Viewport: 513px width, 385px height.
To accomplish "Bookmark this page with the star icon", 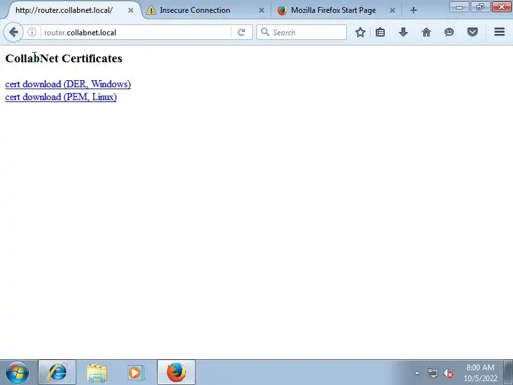I will [360, 33].
